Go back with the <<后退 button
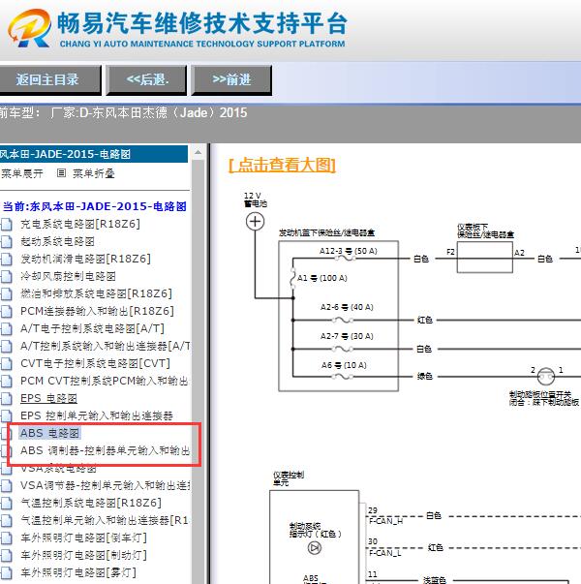Screen dimensions: 581x584 146,79
